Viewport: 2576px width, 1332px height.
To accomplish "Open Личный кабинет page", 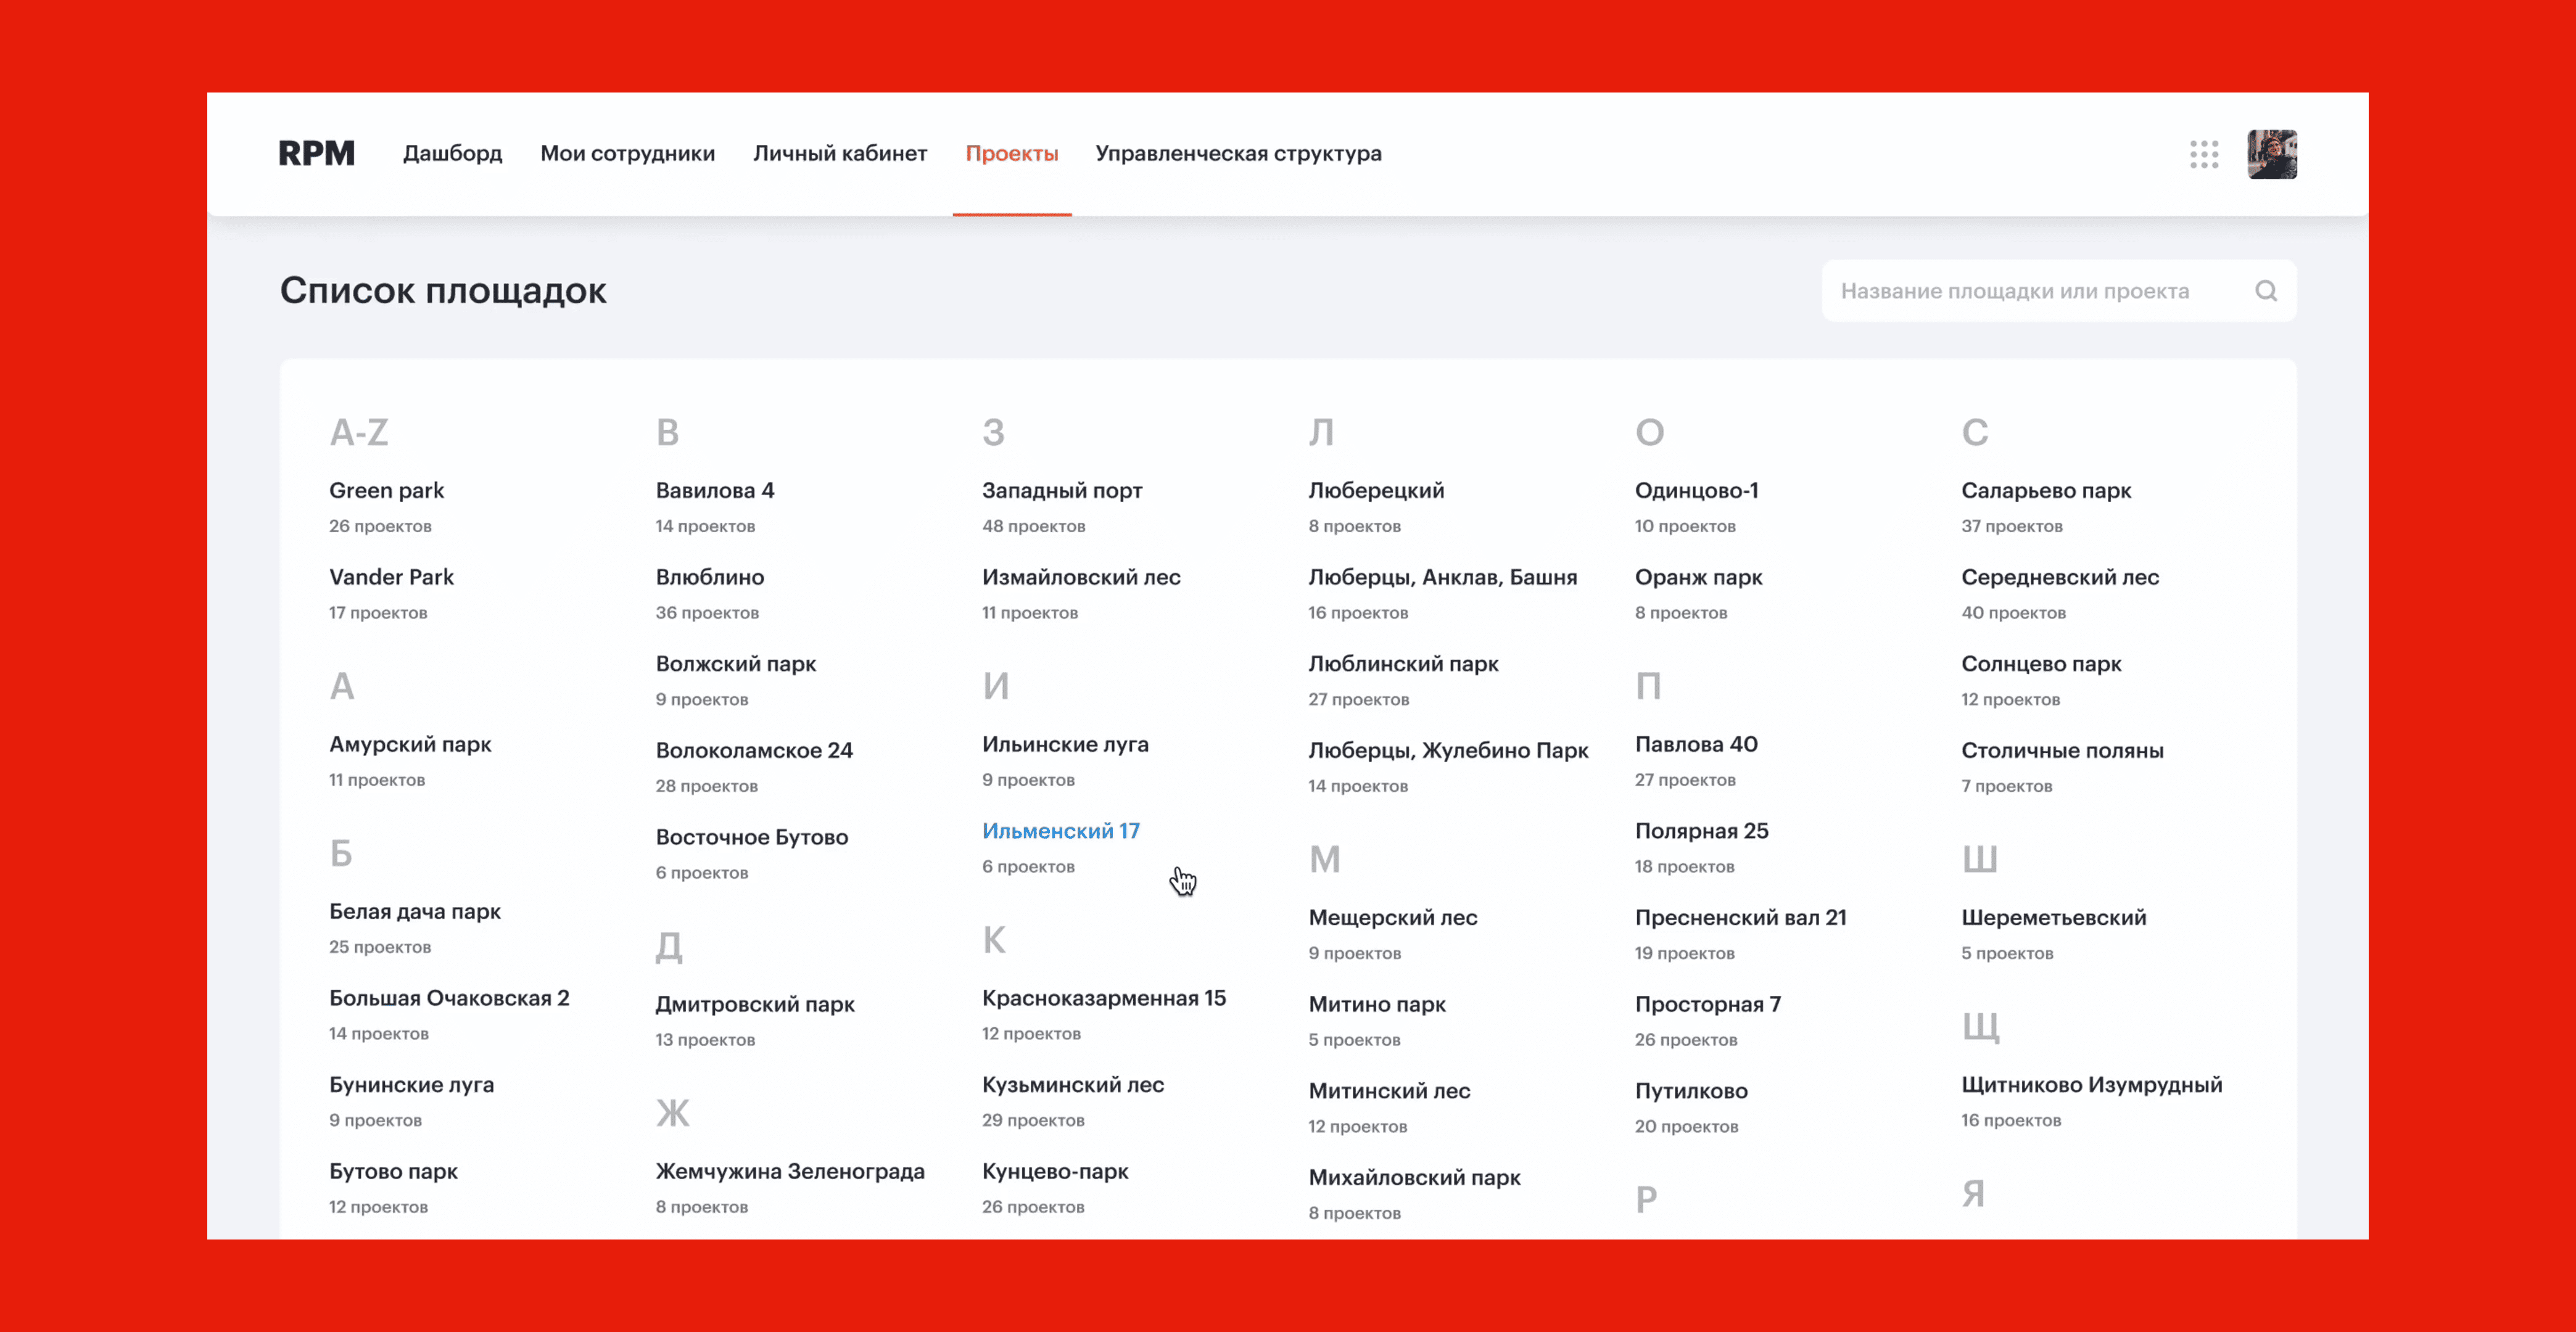I will (x=839, y=153).
